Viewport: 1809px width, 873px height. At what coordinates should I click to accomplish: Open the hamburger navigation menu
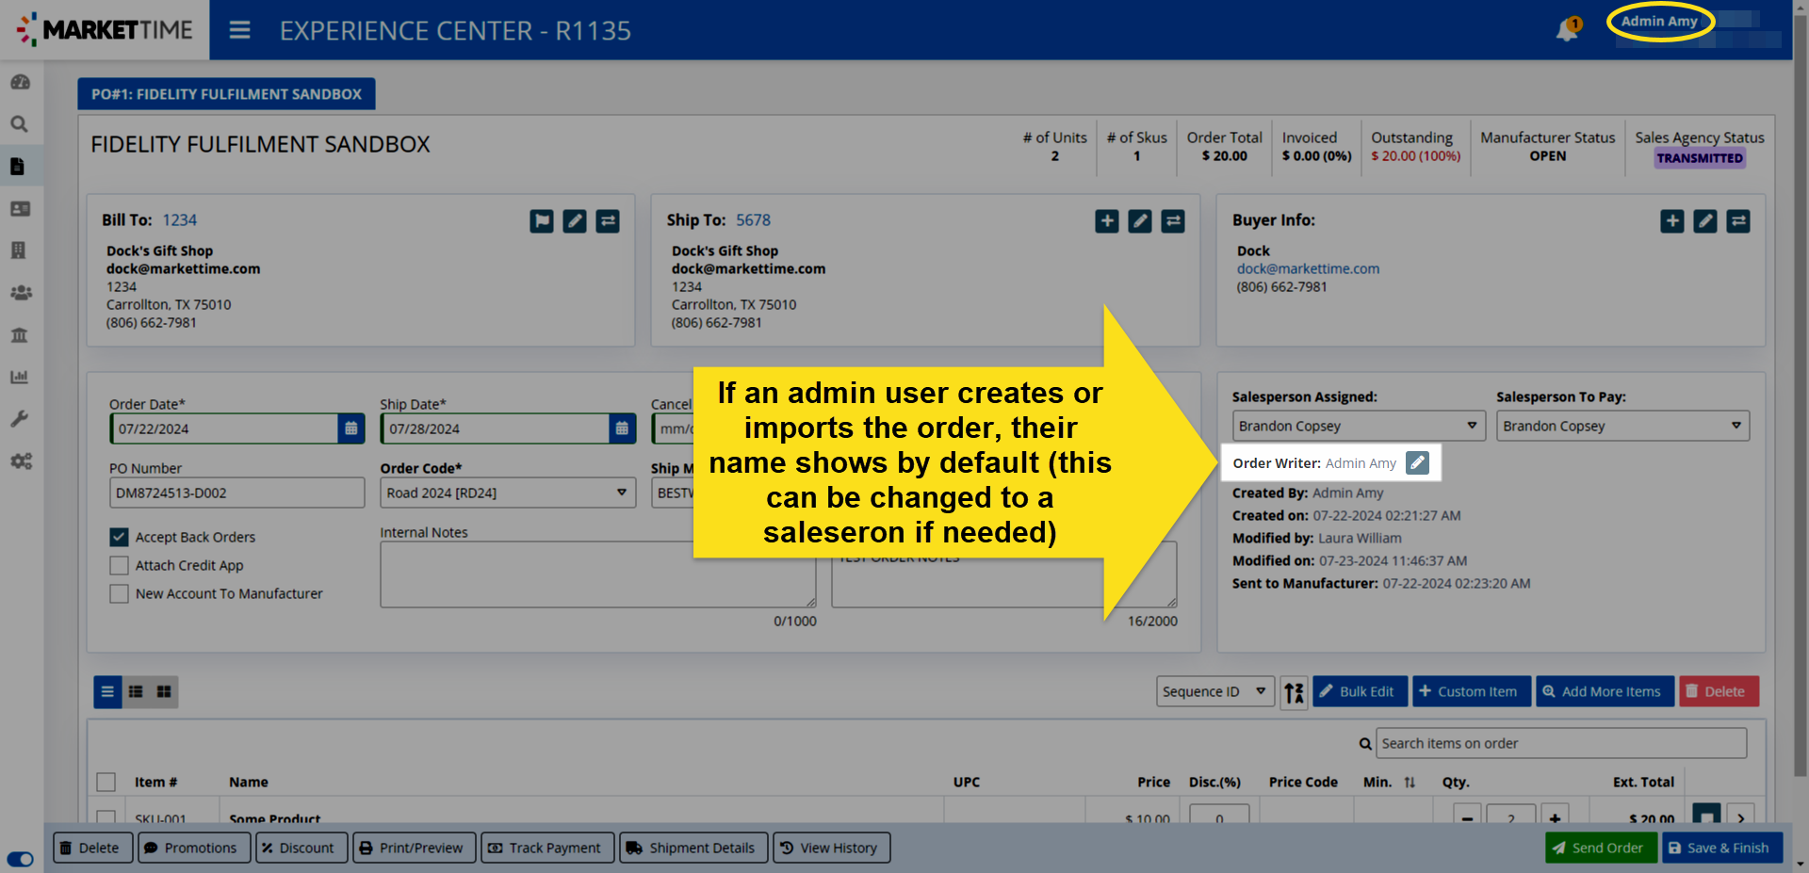pyautogui.click(x=239, y=30)
